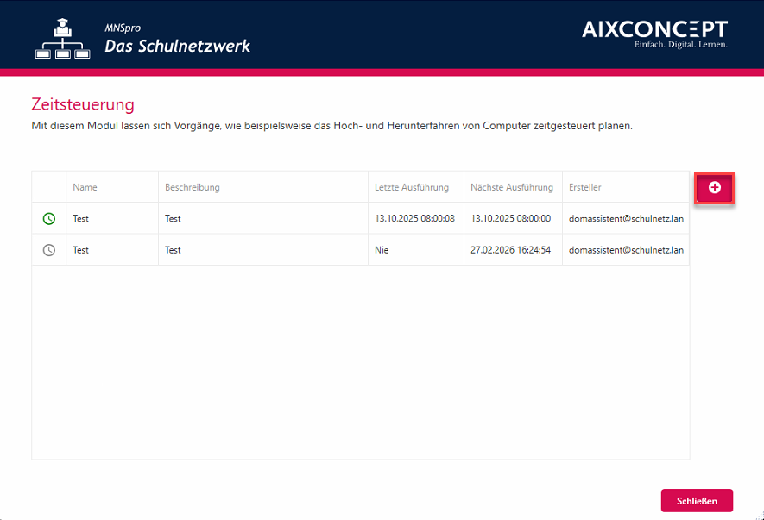Click the Name cell of the first task row
This screenshot has width=764, height=520.
click(x=81, y=219)
